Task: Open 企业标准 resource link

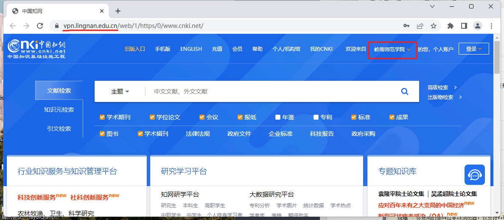Action: coord(280,134)
